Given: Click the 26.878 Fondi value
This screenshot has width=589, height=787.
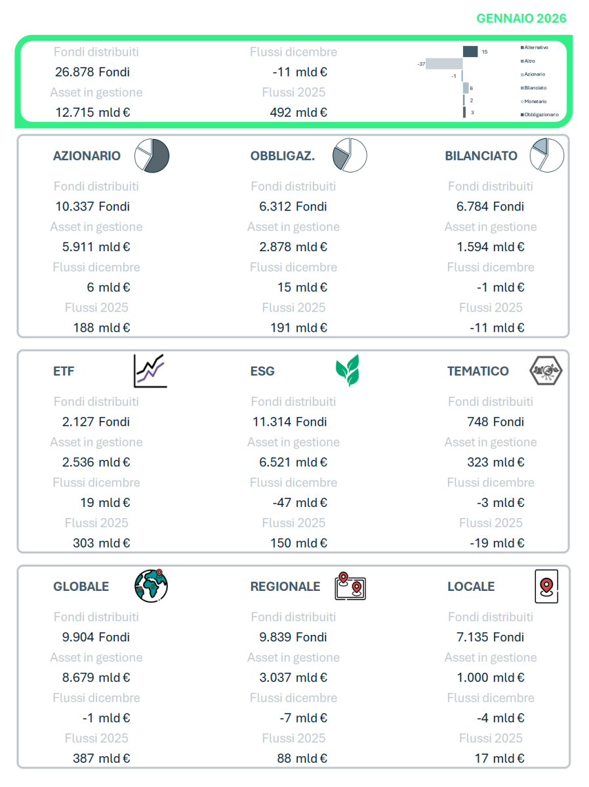Looking at the screenshot, I should tap(92, 72).
